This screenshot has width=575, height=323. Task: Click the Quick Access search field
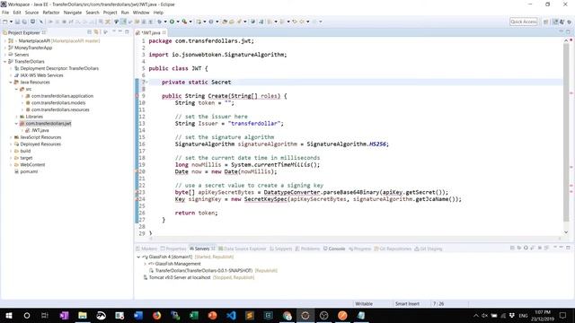pos(524,22)
